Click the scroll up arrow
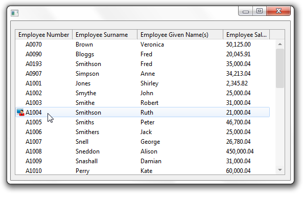 coord(280,45)
